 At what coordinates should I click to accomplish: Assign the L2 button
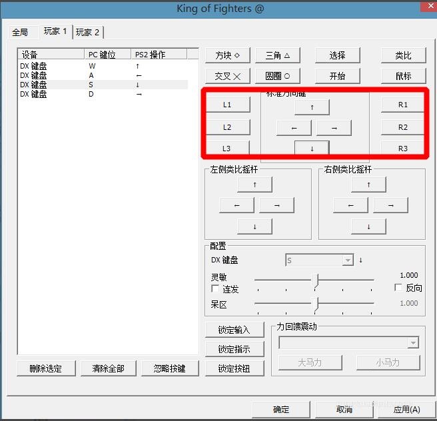coord(227,127)
